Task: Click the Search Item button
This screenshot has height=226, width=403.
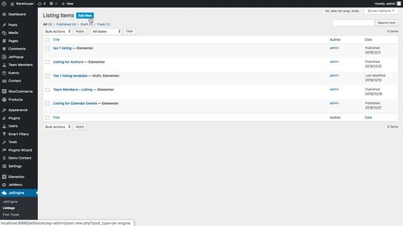Action: tap(387, 23)
